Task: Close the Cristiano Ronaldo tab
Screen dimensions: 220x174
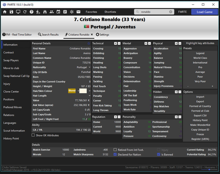Action: click(x=92, y=35)
